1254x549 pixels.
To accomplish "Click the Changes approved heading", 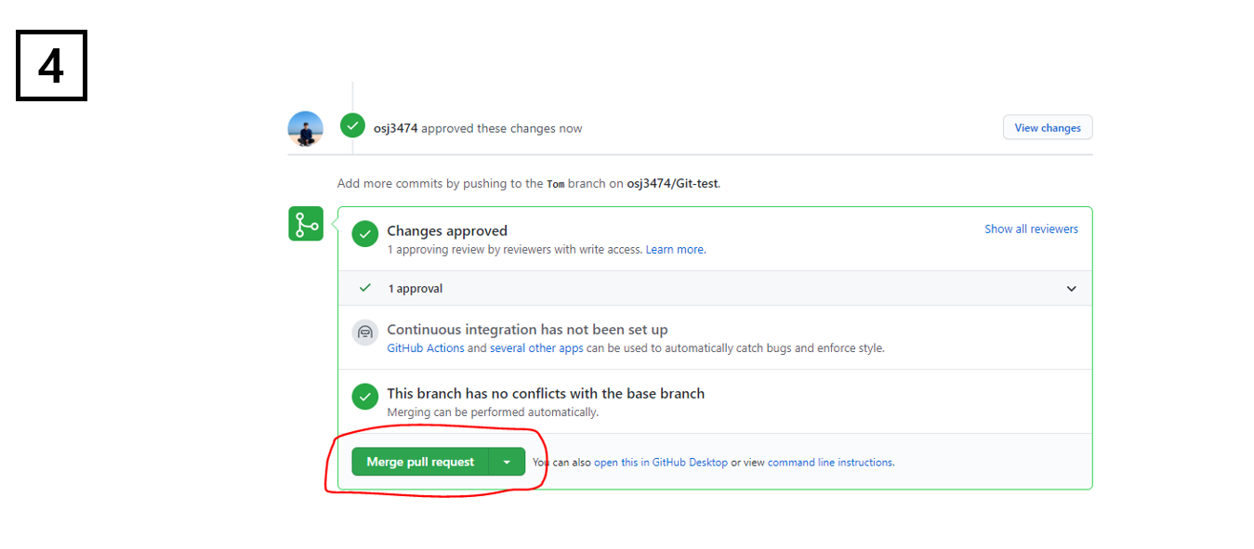I will (447, 230).
